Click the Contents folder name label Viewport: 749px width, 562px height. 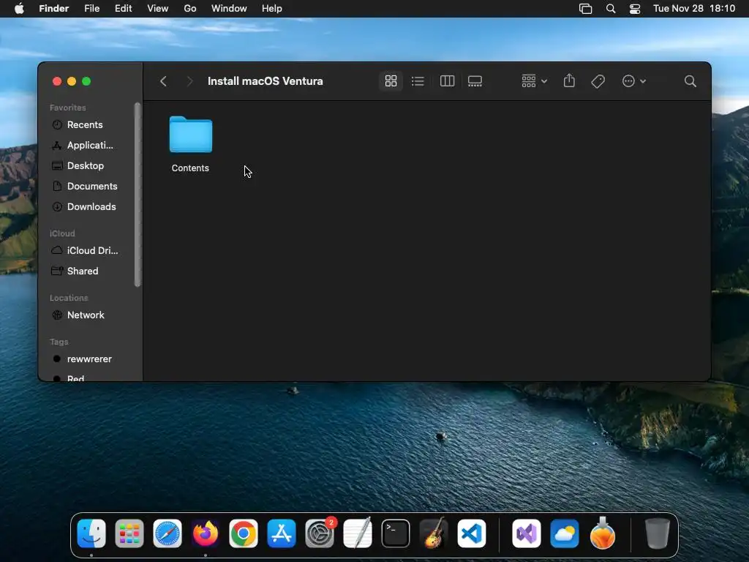(190, 168)
